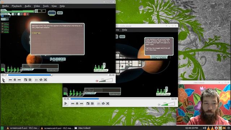Click elapsed time 00:46 in screencast-6 window

(66, 99)
